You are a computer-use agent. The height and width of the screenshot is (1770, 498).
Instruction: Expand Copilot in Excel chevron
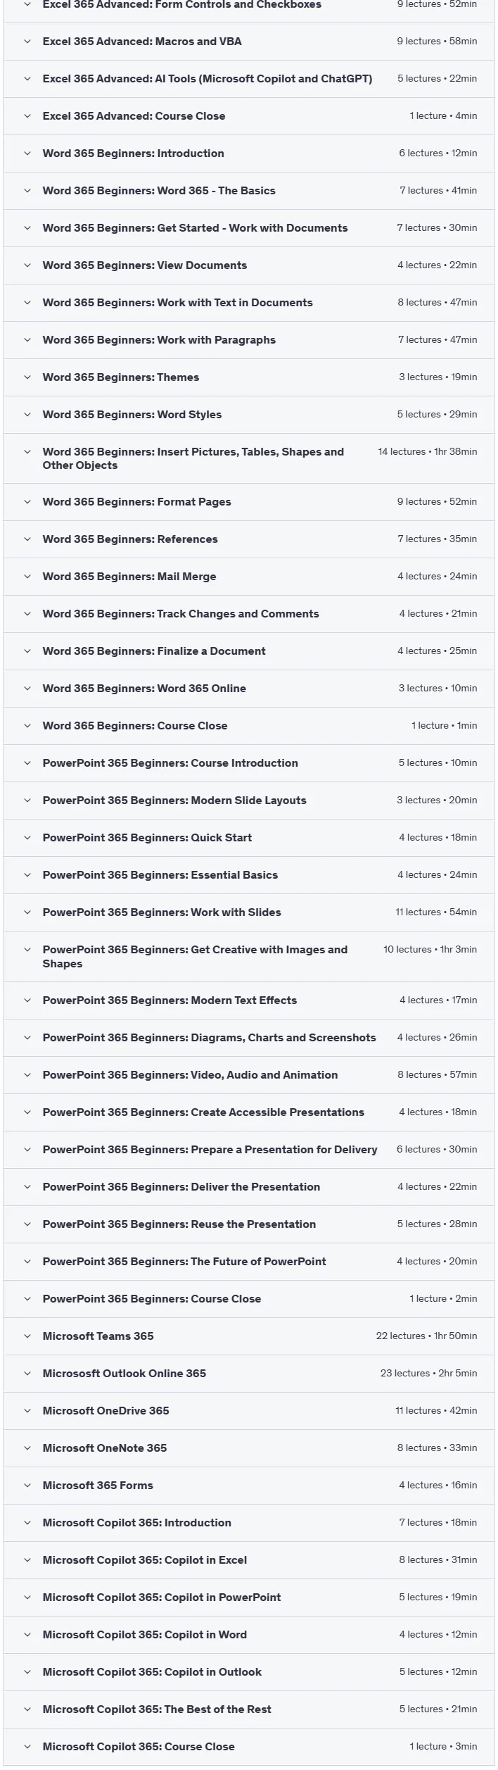[27, 1560]
